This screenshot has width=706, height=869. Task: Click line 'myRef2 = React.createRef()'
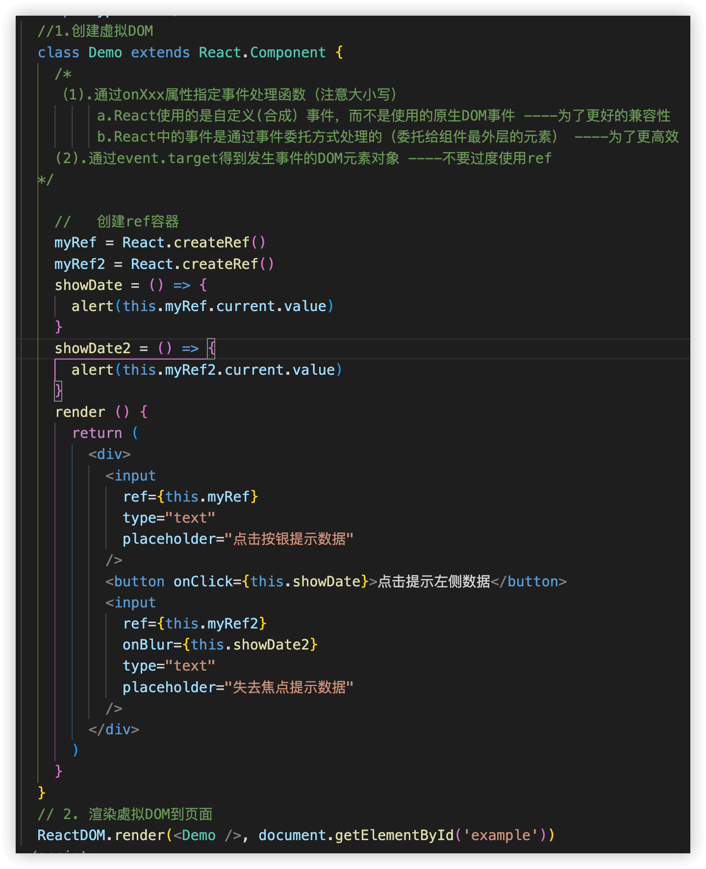pyautogui.click(x=164, y=264)
